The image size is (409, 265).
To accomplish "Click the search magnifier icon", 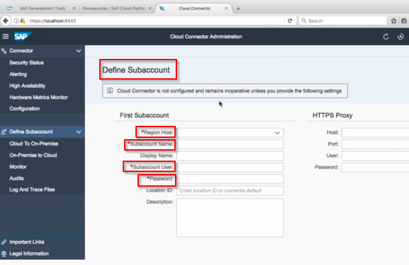I will click(304, 21).
